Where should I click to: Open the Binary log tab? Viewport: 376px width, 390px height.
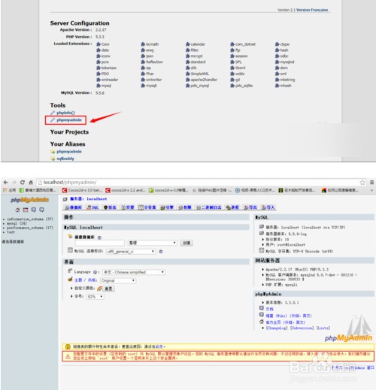point(209,207)
